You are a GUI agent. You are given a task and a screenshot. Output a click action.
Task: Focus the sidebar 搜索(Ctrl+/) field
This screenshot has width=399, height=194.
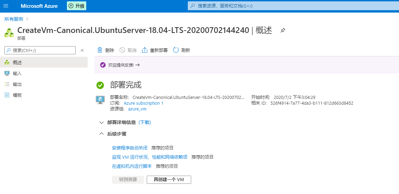tap(40, 50)
